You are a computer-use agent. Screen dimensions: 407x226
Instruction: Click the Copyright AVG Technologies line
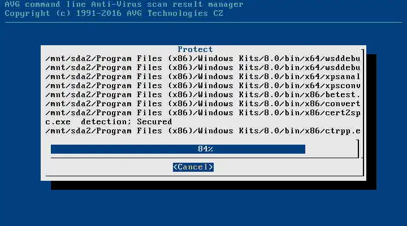114,14
